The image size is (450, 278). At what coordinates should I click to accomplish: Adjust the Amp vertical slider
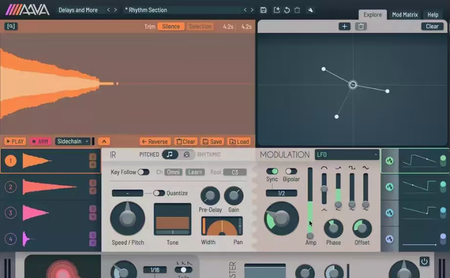310,203
